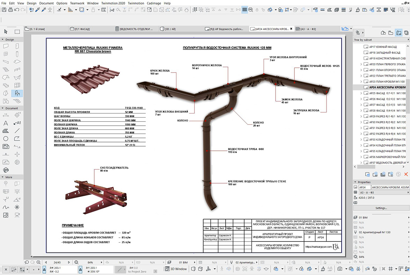This screenshot has height=275, width=410.
Task: Select the Stair tool
Action: tap(6, 70)
